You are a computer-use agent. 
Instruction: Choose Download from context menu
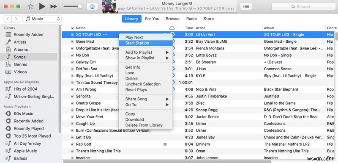(x=146, y=119)
